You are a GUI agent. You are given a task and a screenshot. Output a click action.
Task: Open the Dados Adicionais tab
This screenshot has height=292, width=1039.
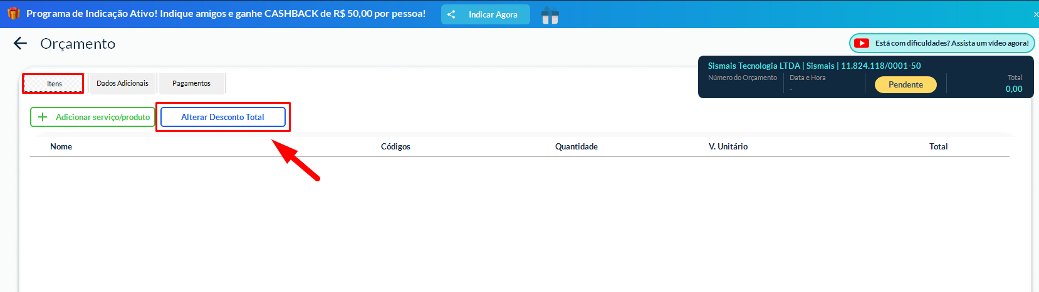[x=123, y=83]
